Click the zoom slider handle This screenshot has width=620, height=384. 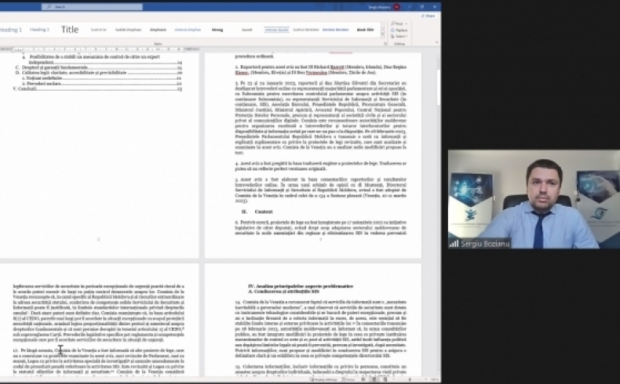(x=410, y=379)
